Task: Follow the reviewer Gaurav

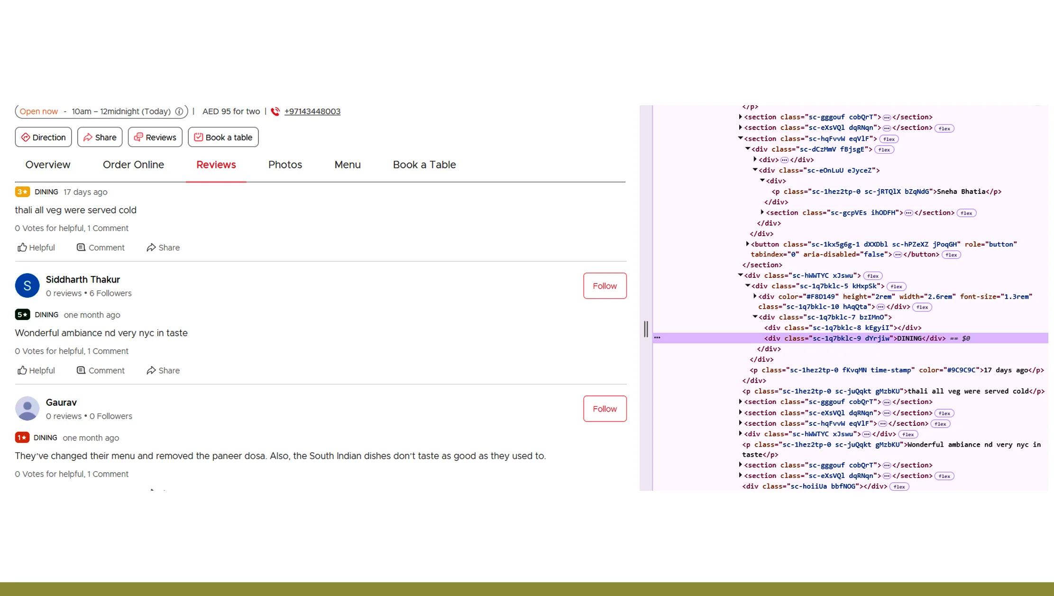Action: 605,408
